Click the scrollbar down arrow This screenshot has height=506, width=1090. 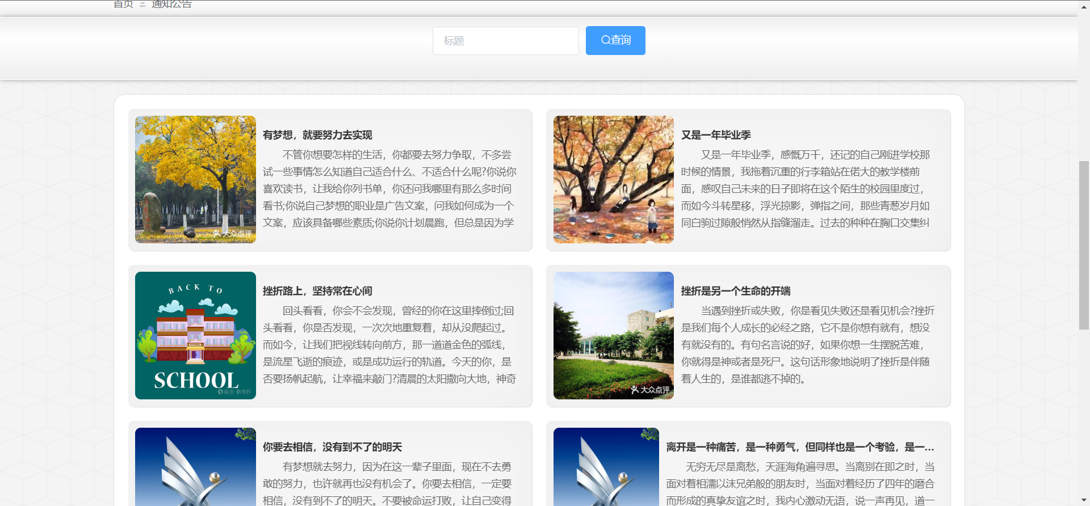coord(1084,501)
